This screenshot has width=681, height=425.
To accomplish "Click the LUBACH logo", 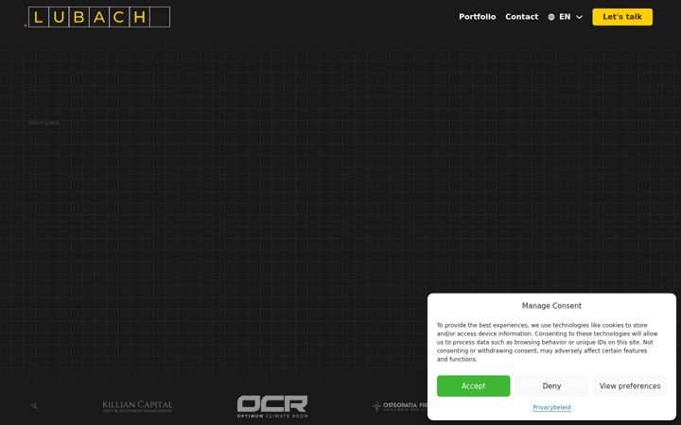I will pos(97,17).
